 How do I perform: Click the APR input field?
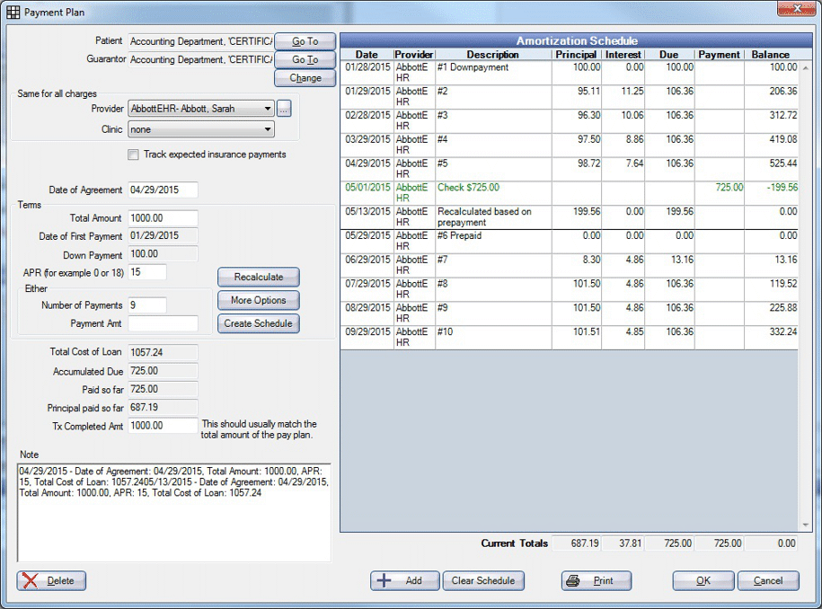coord(147,271)
